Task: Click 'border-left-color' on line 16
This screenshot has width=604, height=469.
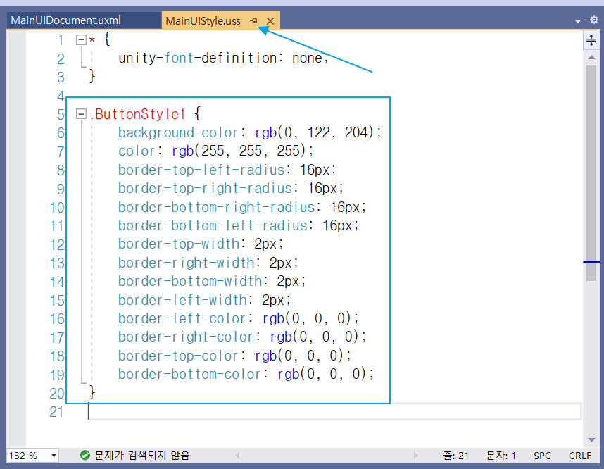Action: coord(182,319)
